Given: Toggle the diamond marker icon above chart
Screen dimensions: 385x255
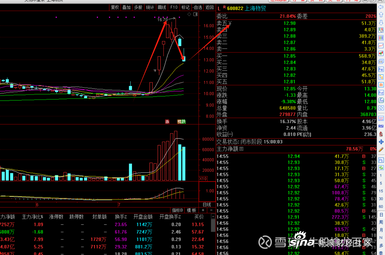Looking at the screenshot, I should click(x=189, y=14).
